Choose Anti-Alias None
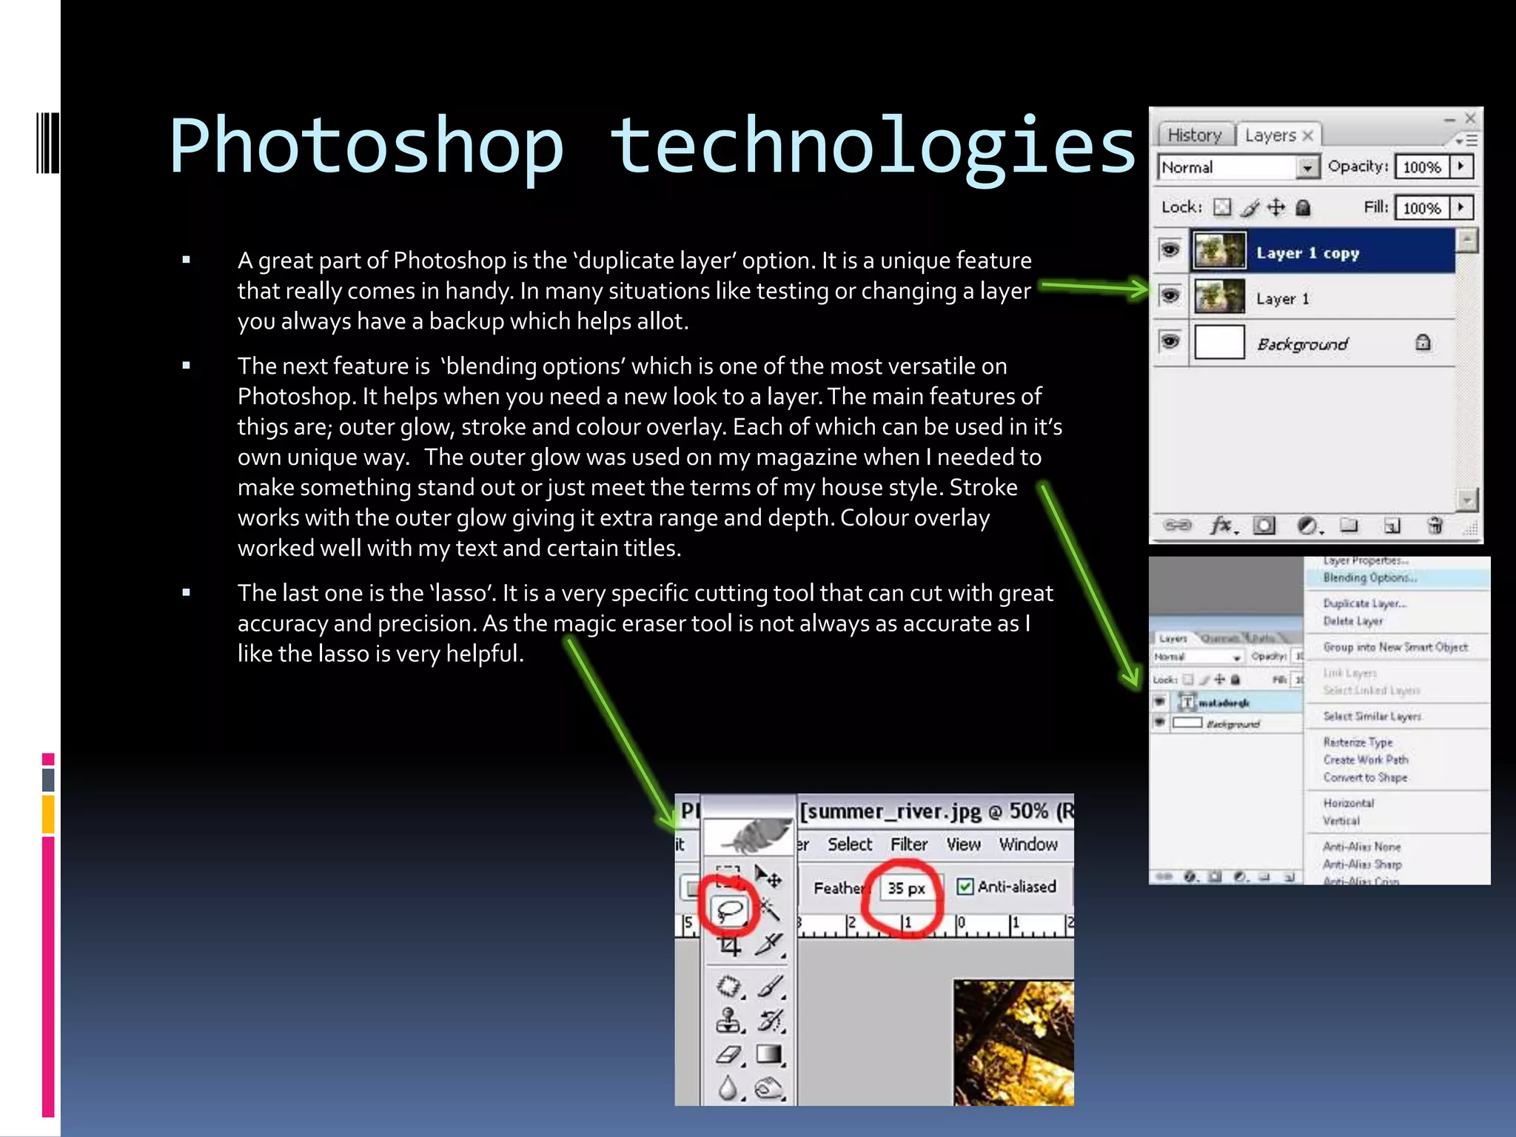The image size is (1516, 1137). click(x=1362, y=846)
